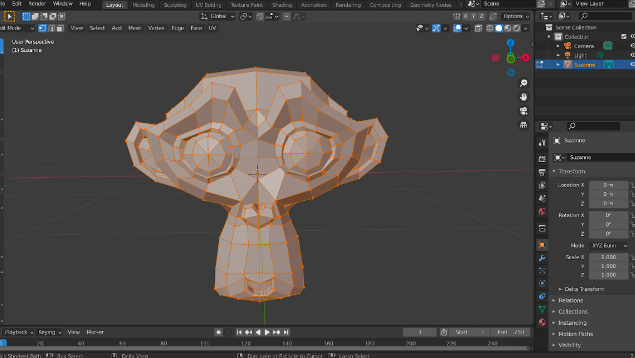Click the Z axis gizmo circle
The image size is (635, 358).
tap(510, 43)
